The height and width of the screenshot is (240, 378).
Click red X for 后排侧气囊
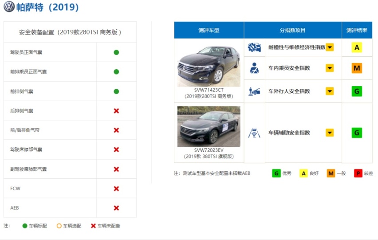(116, 111)
